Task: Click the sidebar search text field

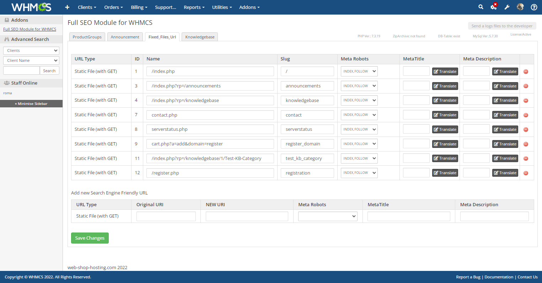Action: (x=22, y=70)
